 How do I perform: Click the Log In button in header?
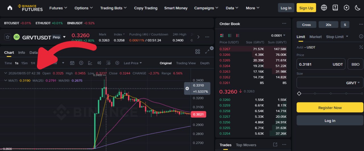tap(286, 8)
